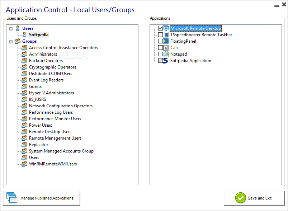Select the Users group under Groups
This screenshot has width=288, height=211.
(x=34, y=158)
